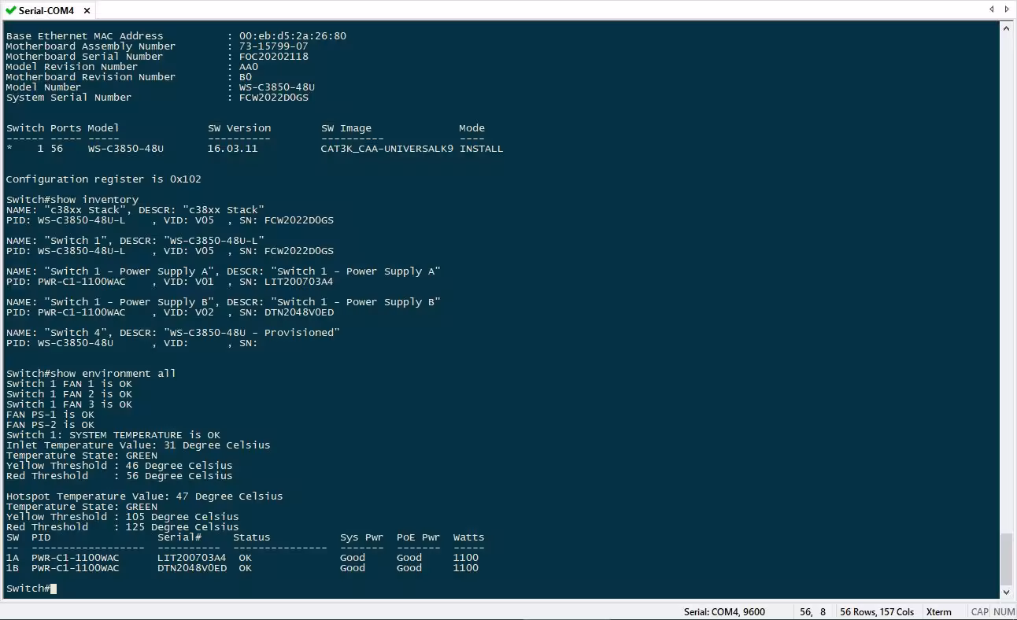Click the NUM lock indicator

tap(1004, 611)
